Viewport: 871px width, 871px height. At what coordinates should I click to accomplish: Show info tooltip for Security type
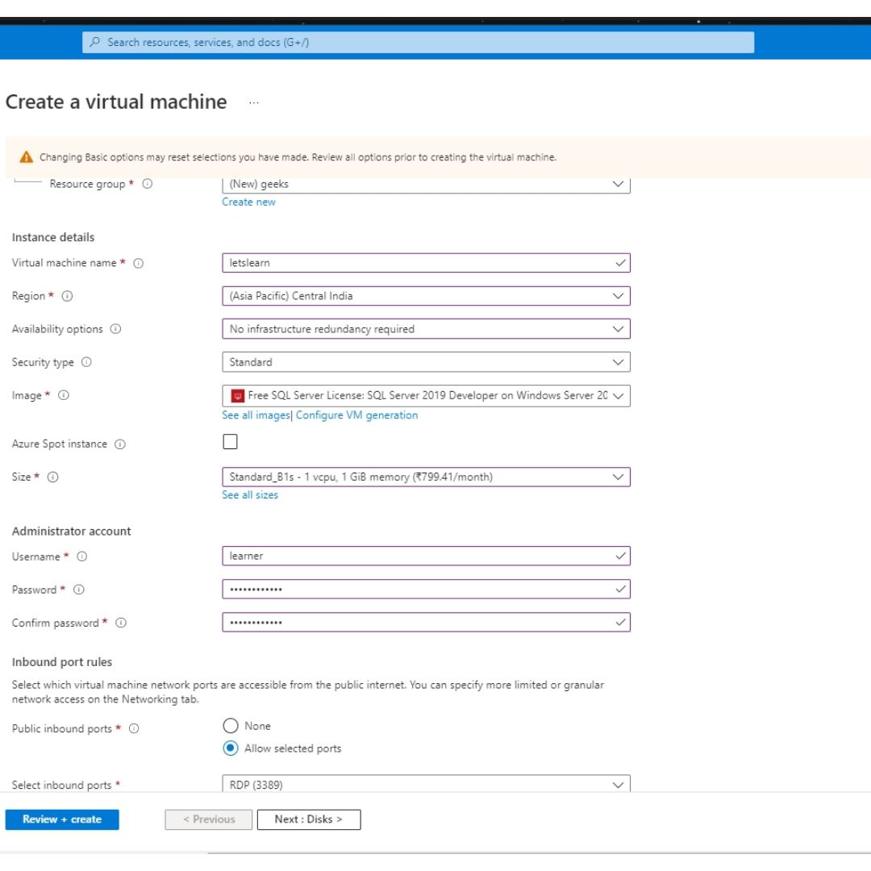click(86, 362)
